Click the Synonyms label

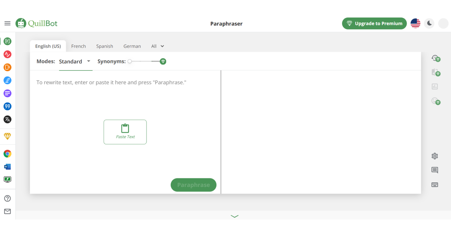[x=111, y=61]
